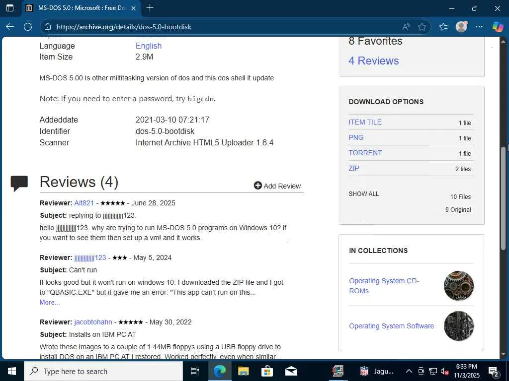Click the 10 Files count text
The image size is (509, 381).
pyautogui.click(x=460, y=196)
